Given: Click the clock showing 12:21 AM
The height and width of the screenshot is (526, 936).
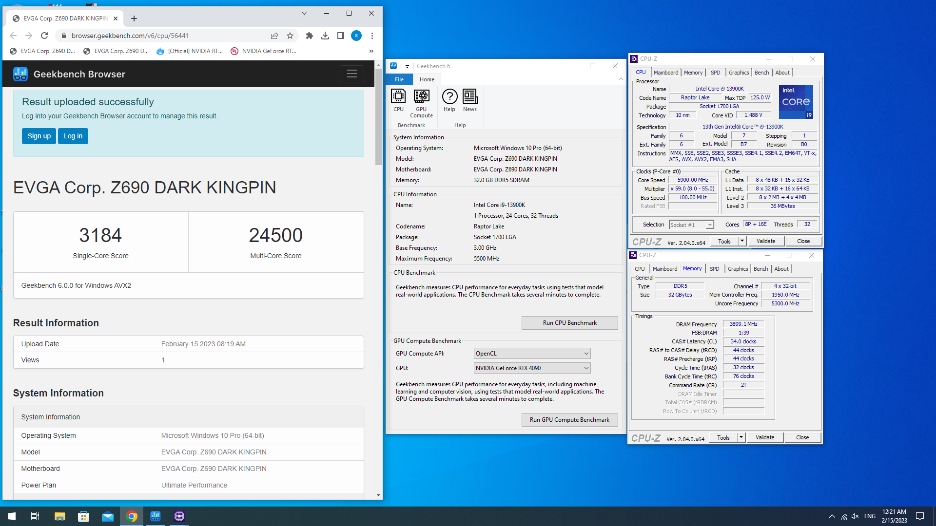Looking at the screenshot, I should pyautogui.click(x=894, y=512).
